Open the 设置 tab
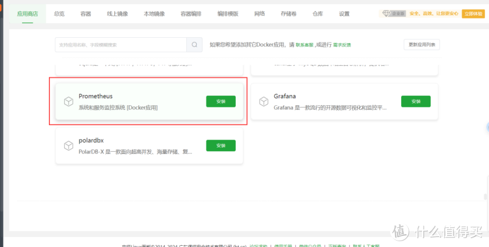The height and width of the screenshot is (247, 489). [x=344, y=14]
